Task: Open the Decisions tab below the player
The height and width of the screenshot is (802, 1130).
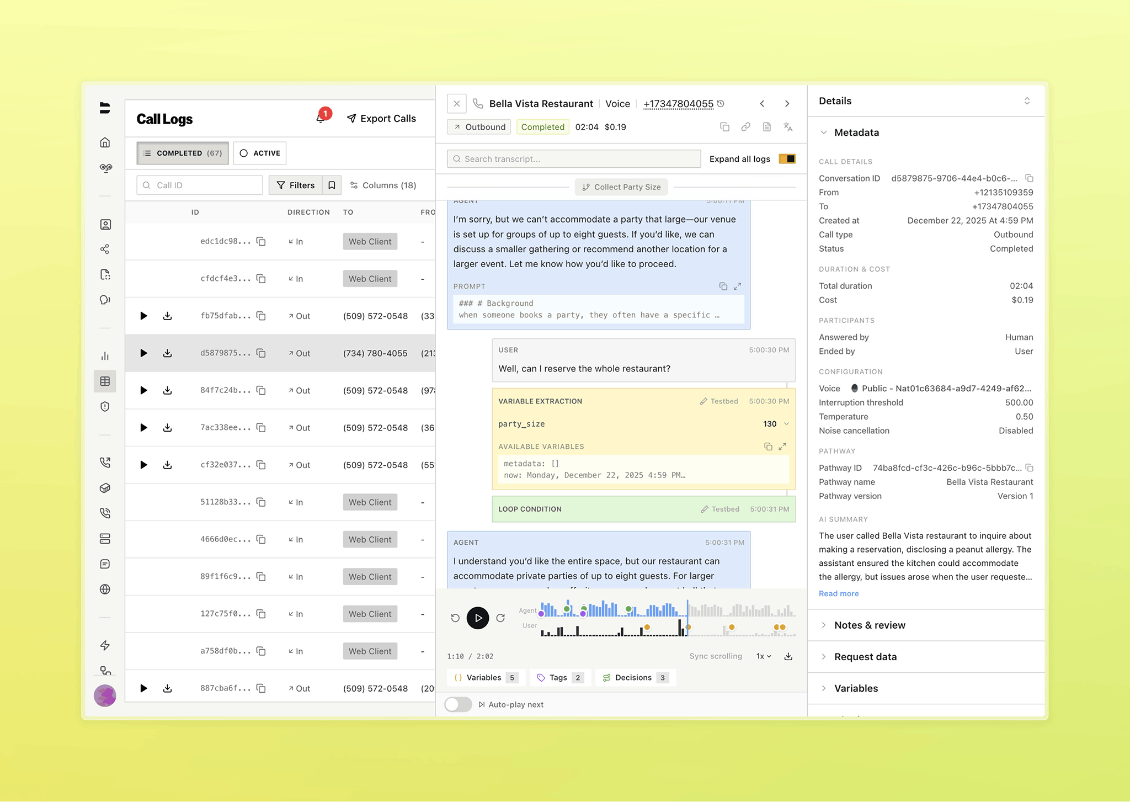Action: tap(635, 677)
